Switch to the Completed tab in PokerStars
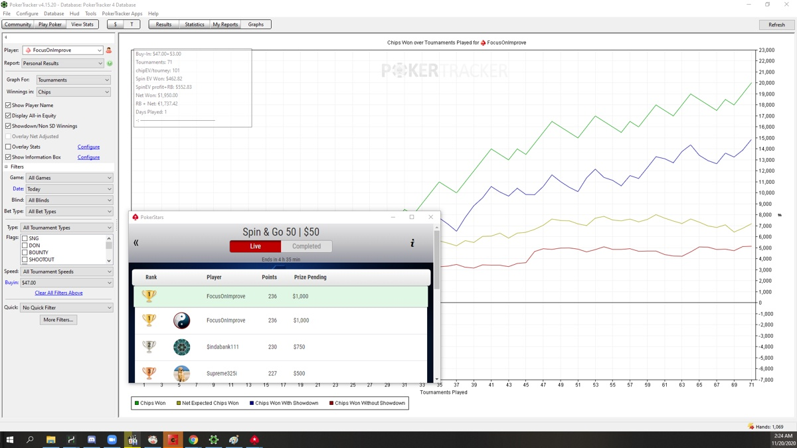This screenshot has width=797, height=448. [x=306, y=246]
